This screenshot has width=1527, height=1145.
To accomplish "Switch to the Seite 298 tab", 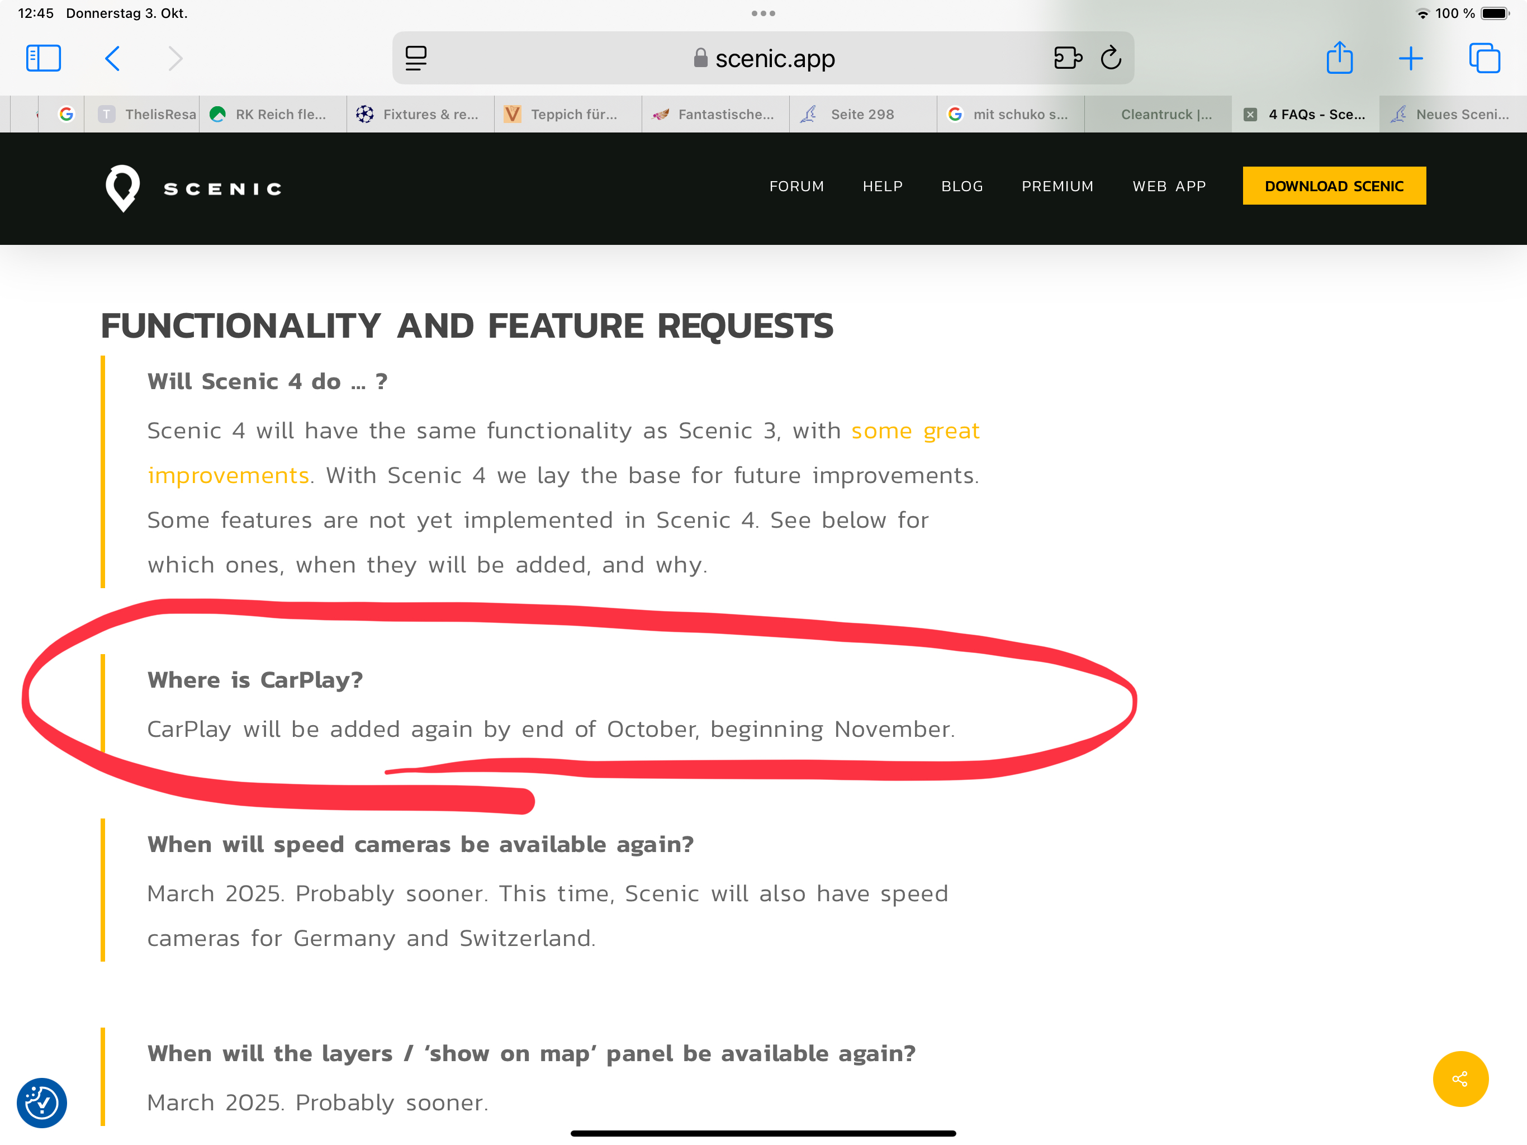I will click(x=864, y=114).
